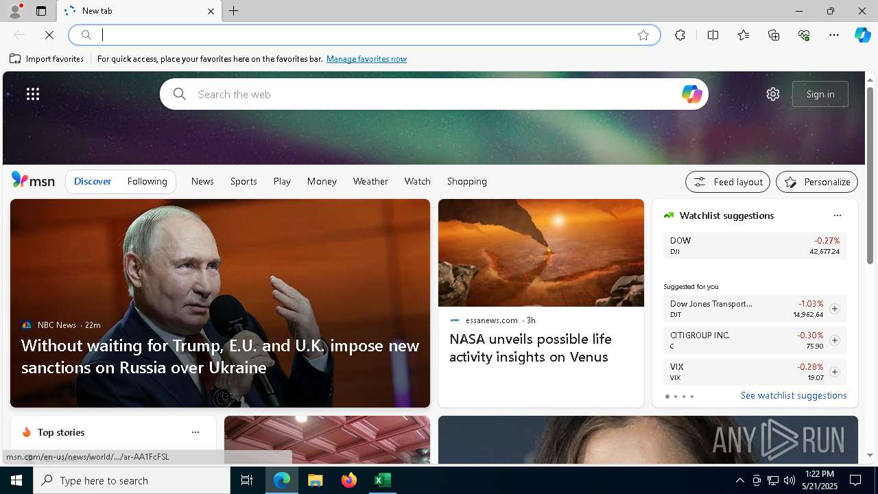Toggle split screen view
This screenshot has width=878, height=494.
(713, 35)
